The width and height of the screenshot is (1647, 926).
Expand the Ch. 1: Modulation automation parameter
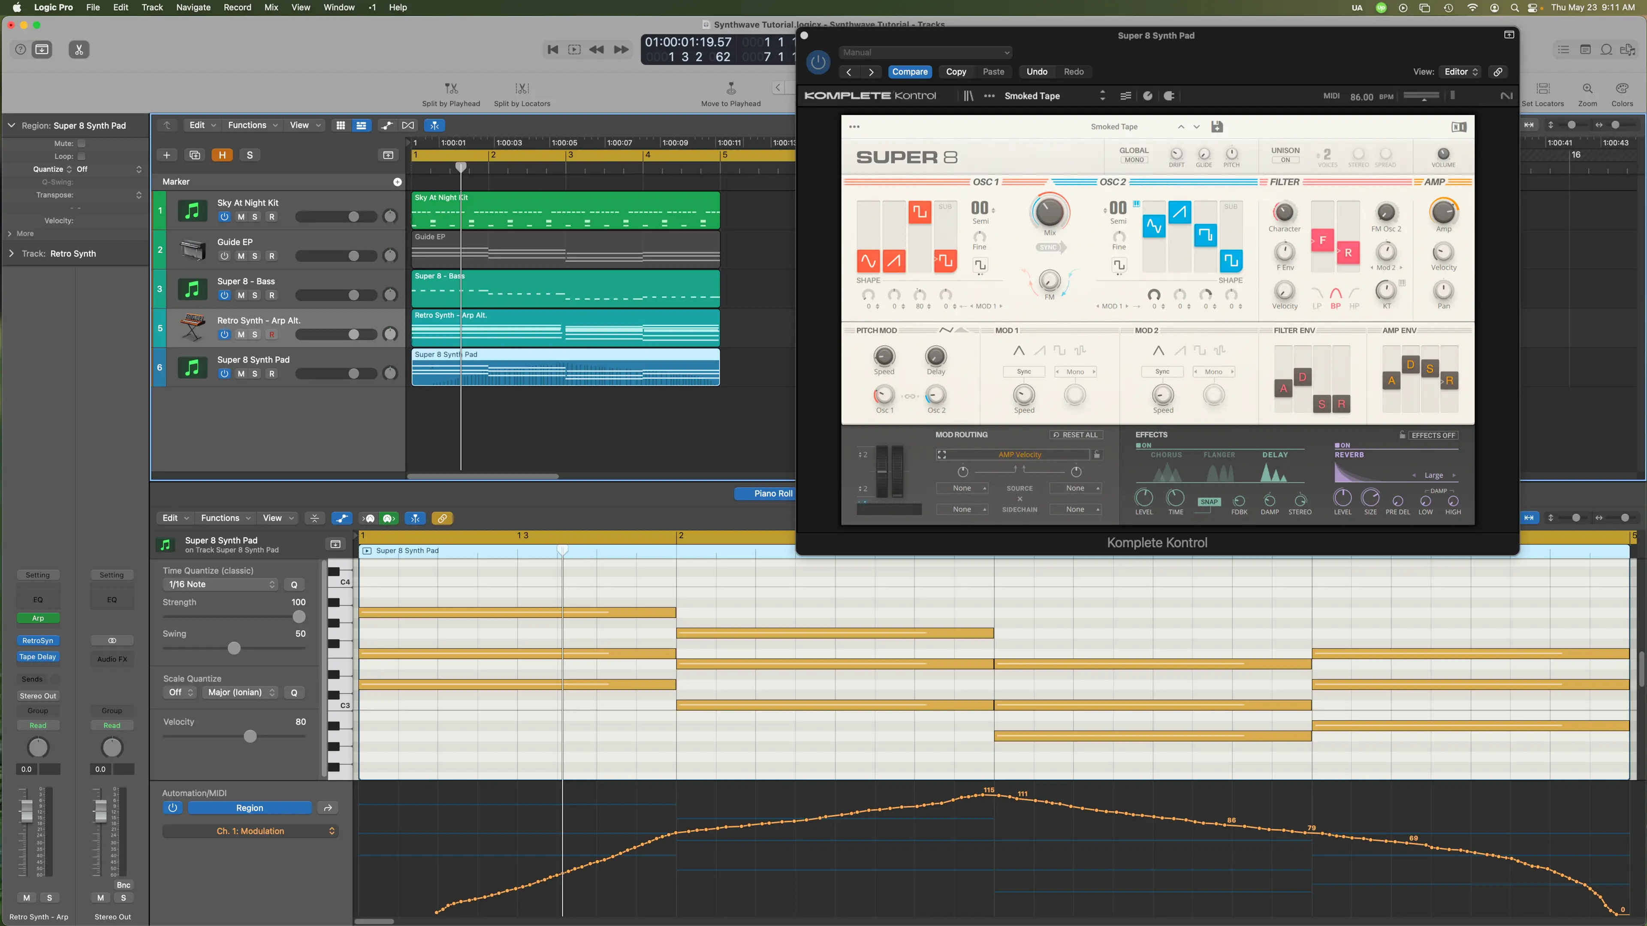(332, 831)
